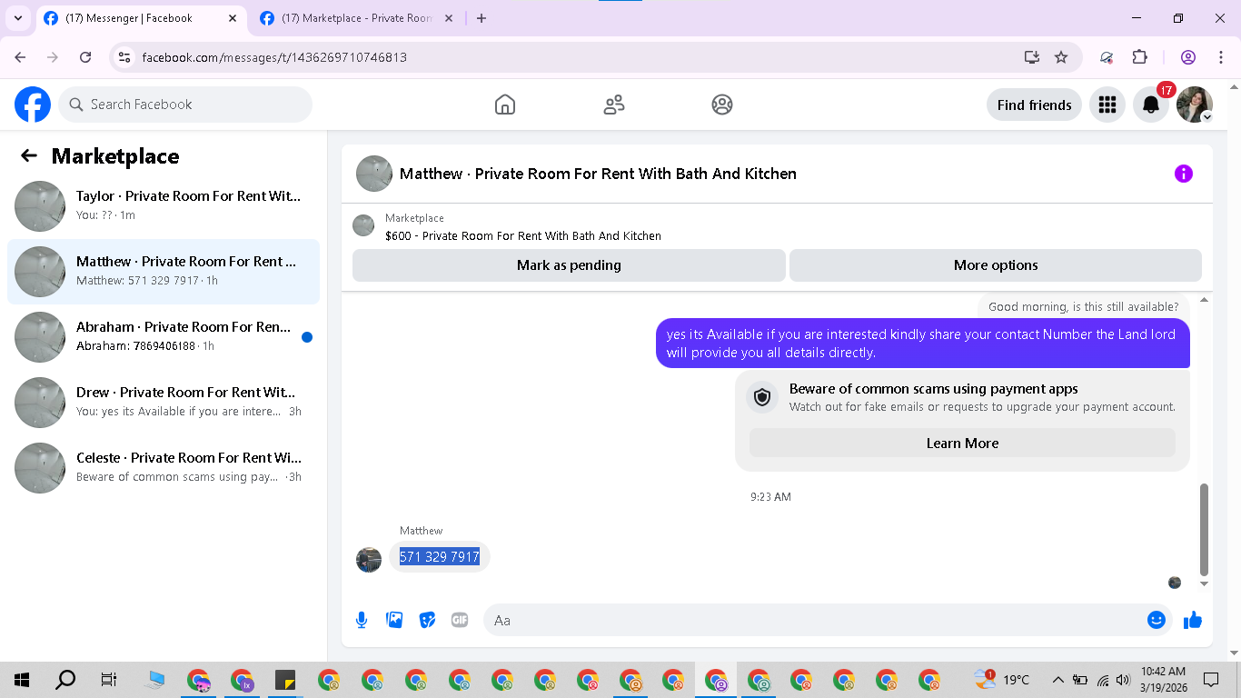1241x698 pixels.
Task: Open the tab search dropdown arrow
Action: point(17,18)
